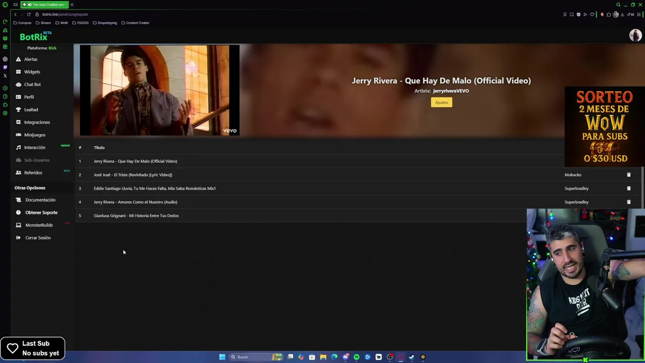Click the Interacción sidebar icon
The image size is (645, 363).
(x=19, y=147)
